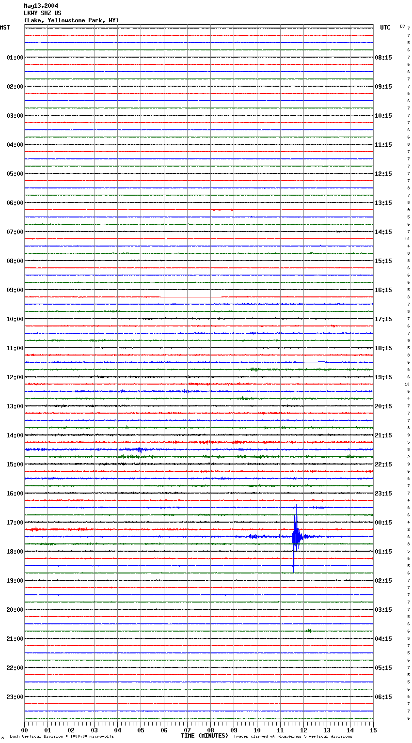Click the minute 12 tick label
This screenshot has height=743, width=412.
click(x=303, y=730)
